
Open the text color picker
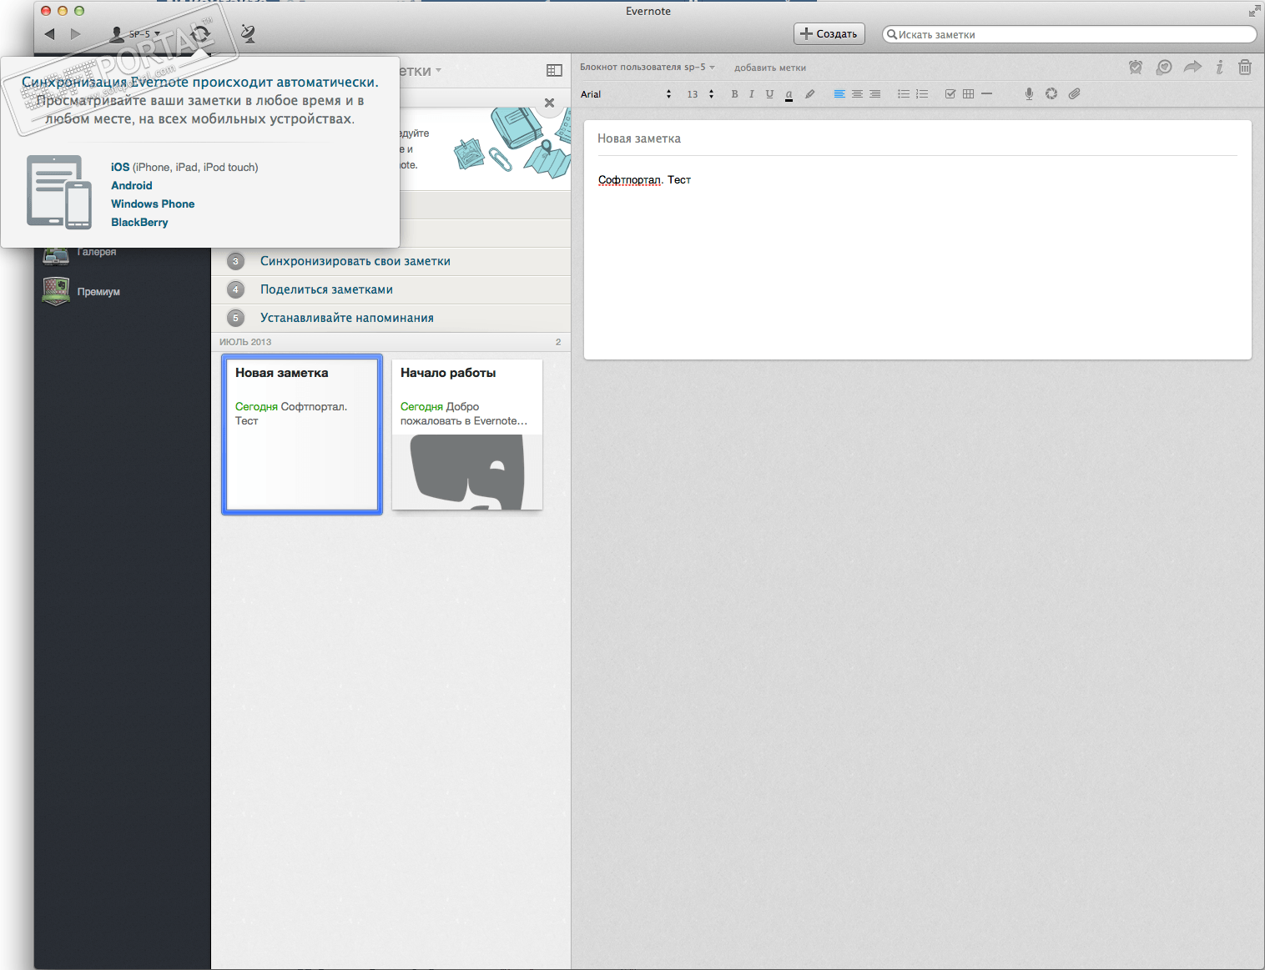[x=789, y=95]
